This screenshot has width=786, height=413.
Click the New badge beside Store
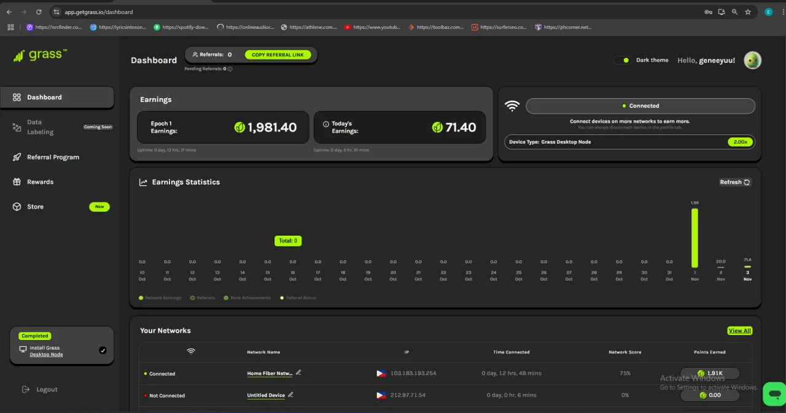(x=99, y=207)
